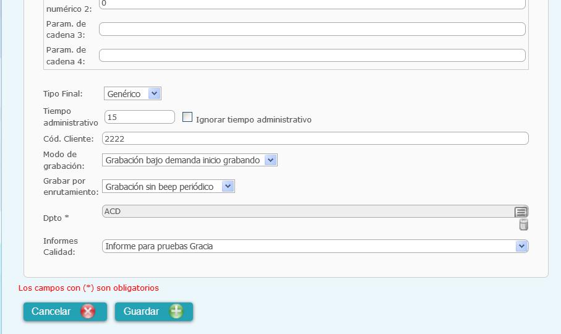Click the Cancelar button
561x334 pixels.
pyautogui.click(x=65, y=312)
